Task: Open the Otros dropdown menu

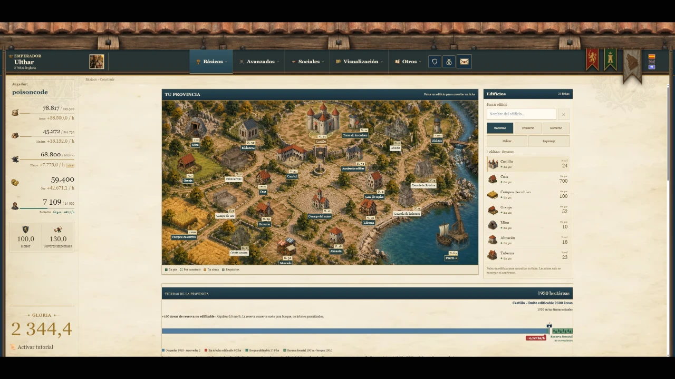Action: [x=408, y=62]
